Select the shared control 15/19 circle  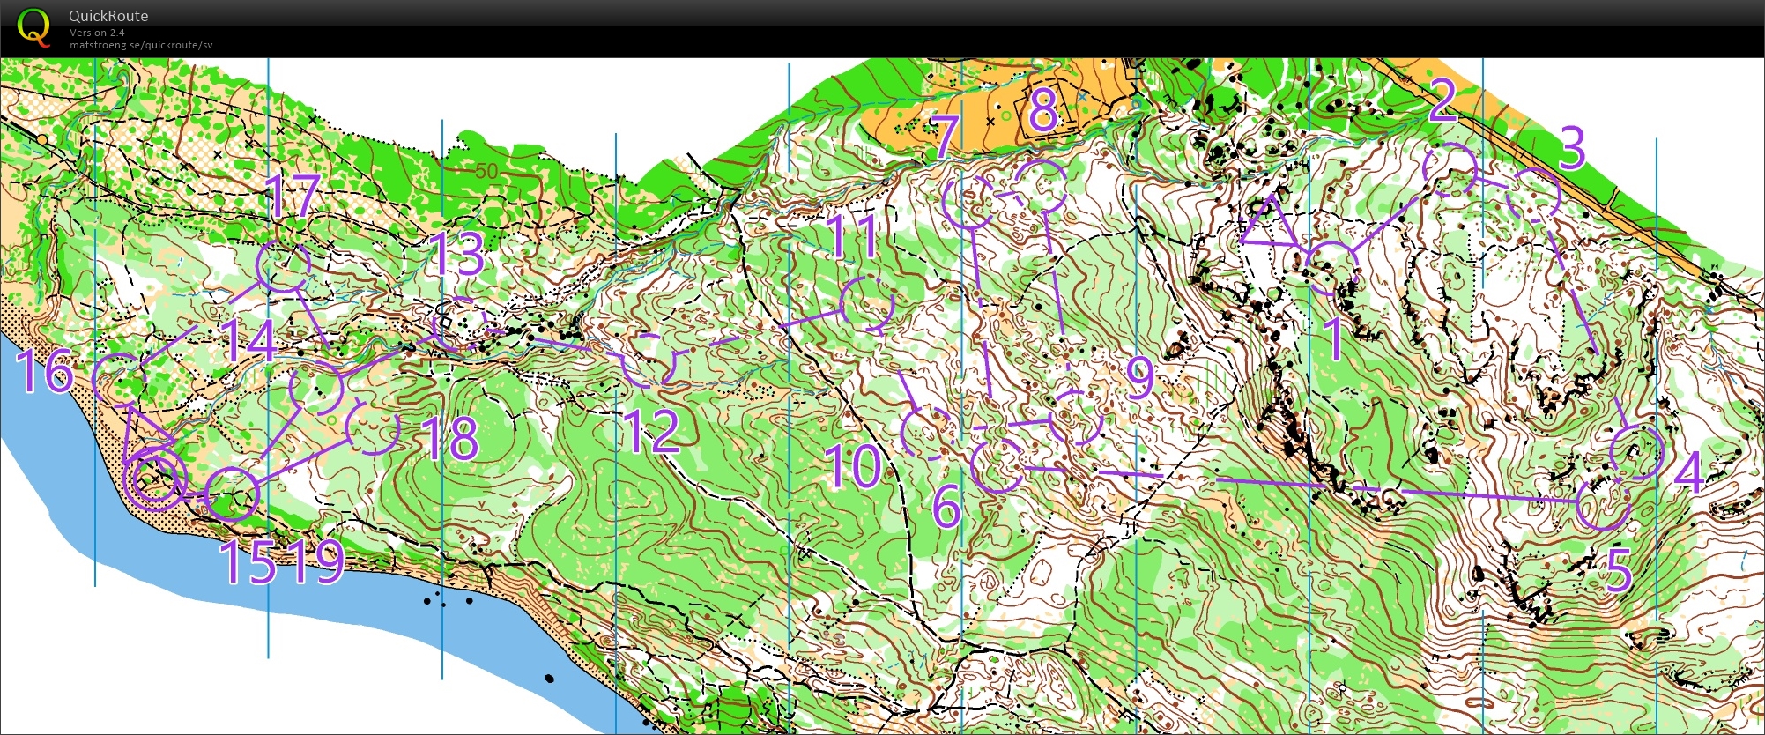coord(234,494)
